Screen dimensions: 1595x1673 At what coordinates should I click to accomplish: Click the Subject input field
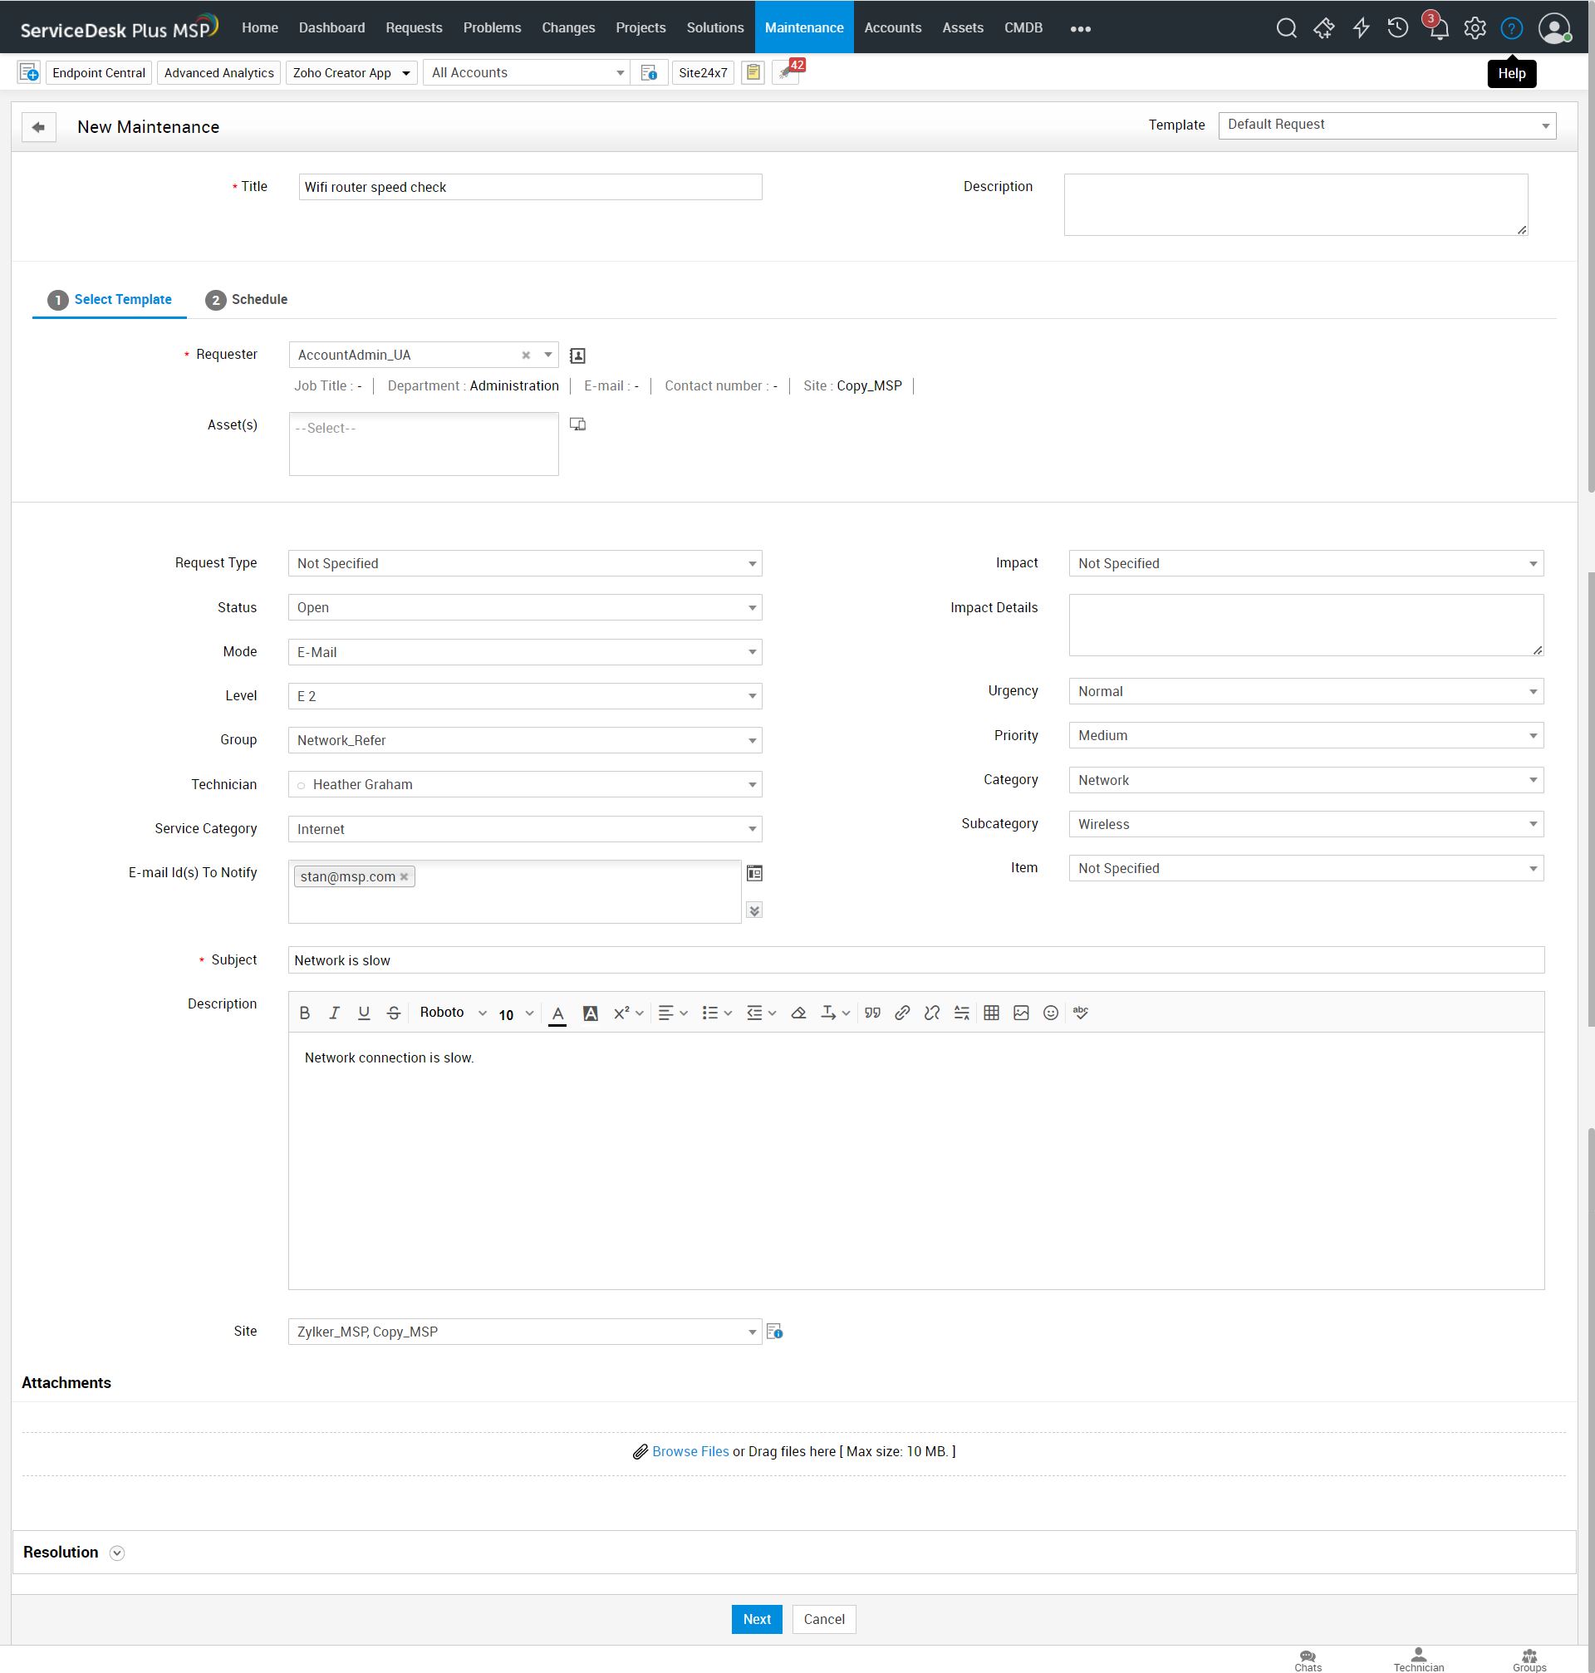[915, 959]
